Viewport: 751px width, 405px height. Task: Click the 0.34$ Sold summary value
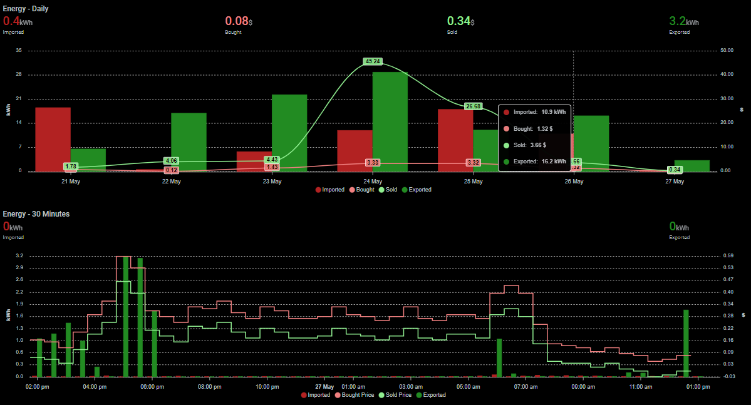click(458, 19)
